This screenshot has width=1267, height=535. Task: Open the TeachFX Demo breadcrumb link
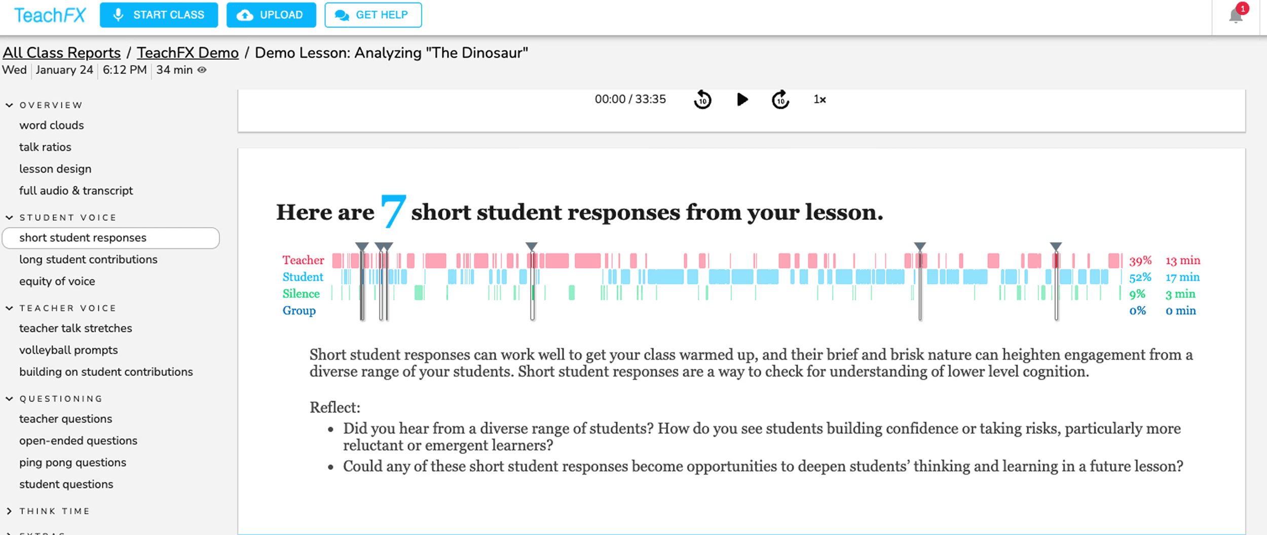pyautogui.click(x=188, y=52)
